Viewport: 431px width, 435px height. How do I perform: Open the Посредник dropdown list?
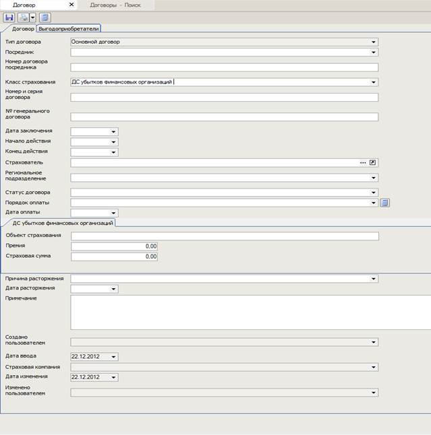coord(374,52)
